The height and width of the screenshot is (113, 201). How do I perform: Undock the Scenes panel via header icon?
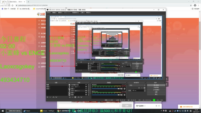point(67,83)
